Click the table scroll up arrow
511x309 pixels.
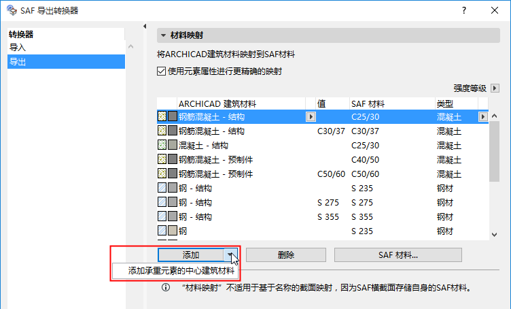[x=495, y=116]
